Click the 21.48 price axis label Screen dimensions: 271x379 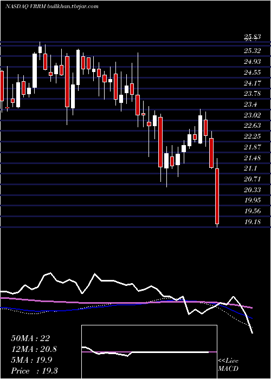[253, 158]
